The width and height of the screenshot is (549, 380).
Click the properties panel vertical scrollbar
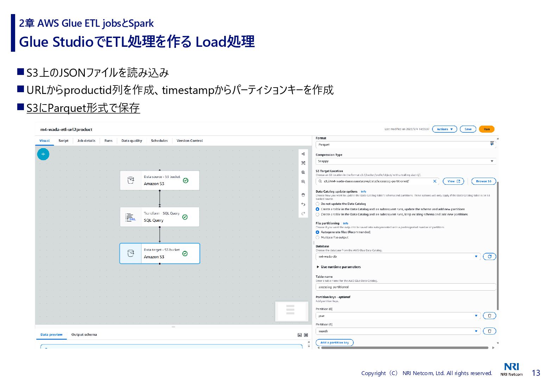point(498,246)
